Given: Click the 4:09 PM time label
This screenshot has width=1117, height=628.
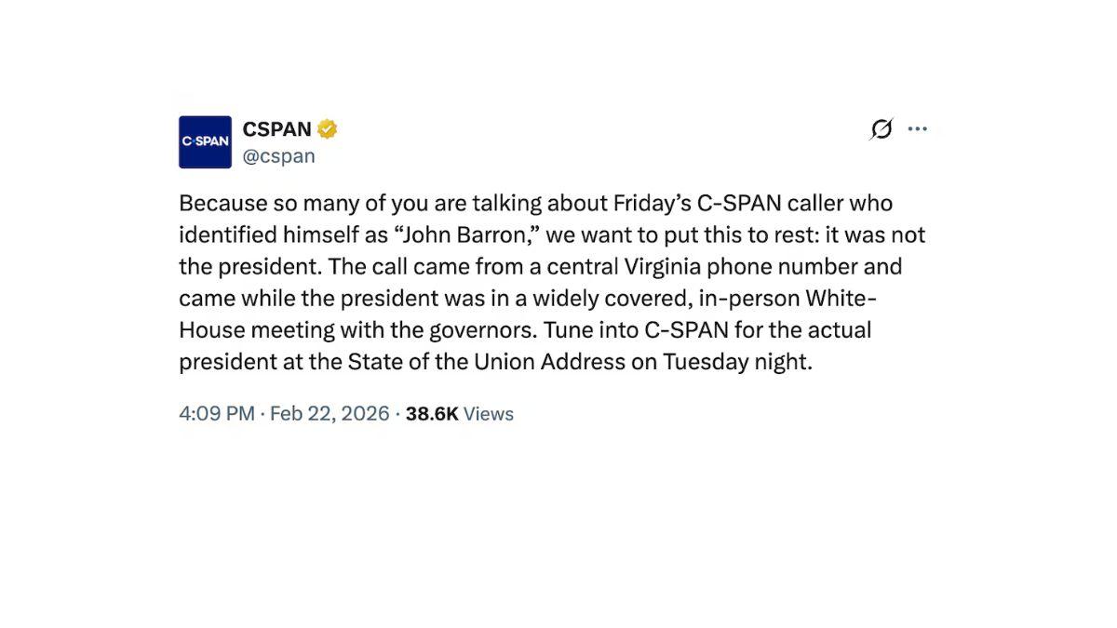Looking at the screenshot, I should tap(216, 413).
